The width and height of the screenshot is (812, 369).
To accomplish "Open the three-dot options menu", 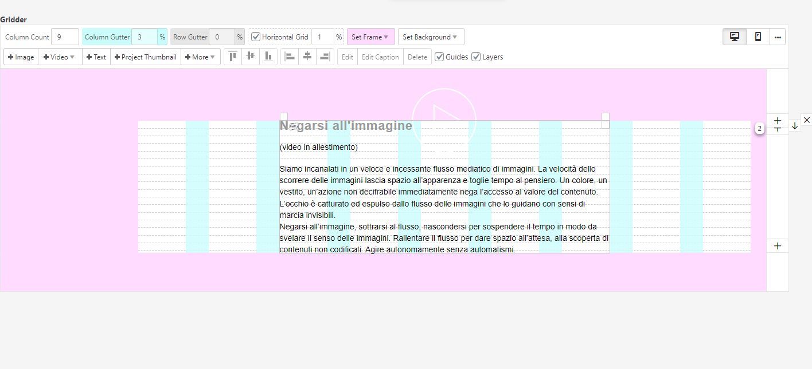I will (778, 37).
